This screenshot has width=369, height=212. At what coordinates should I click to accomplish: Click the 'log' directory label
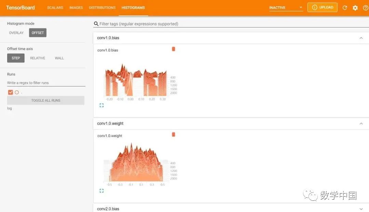(x=10, y=108)
